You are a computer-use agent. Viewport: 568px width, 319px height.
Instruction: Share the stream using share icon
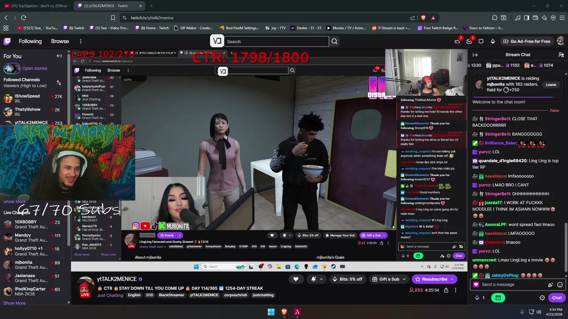click(x=446, y=290)
